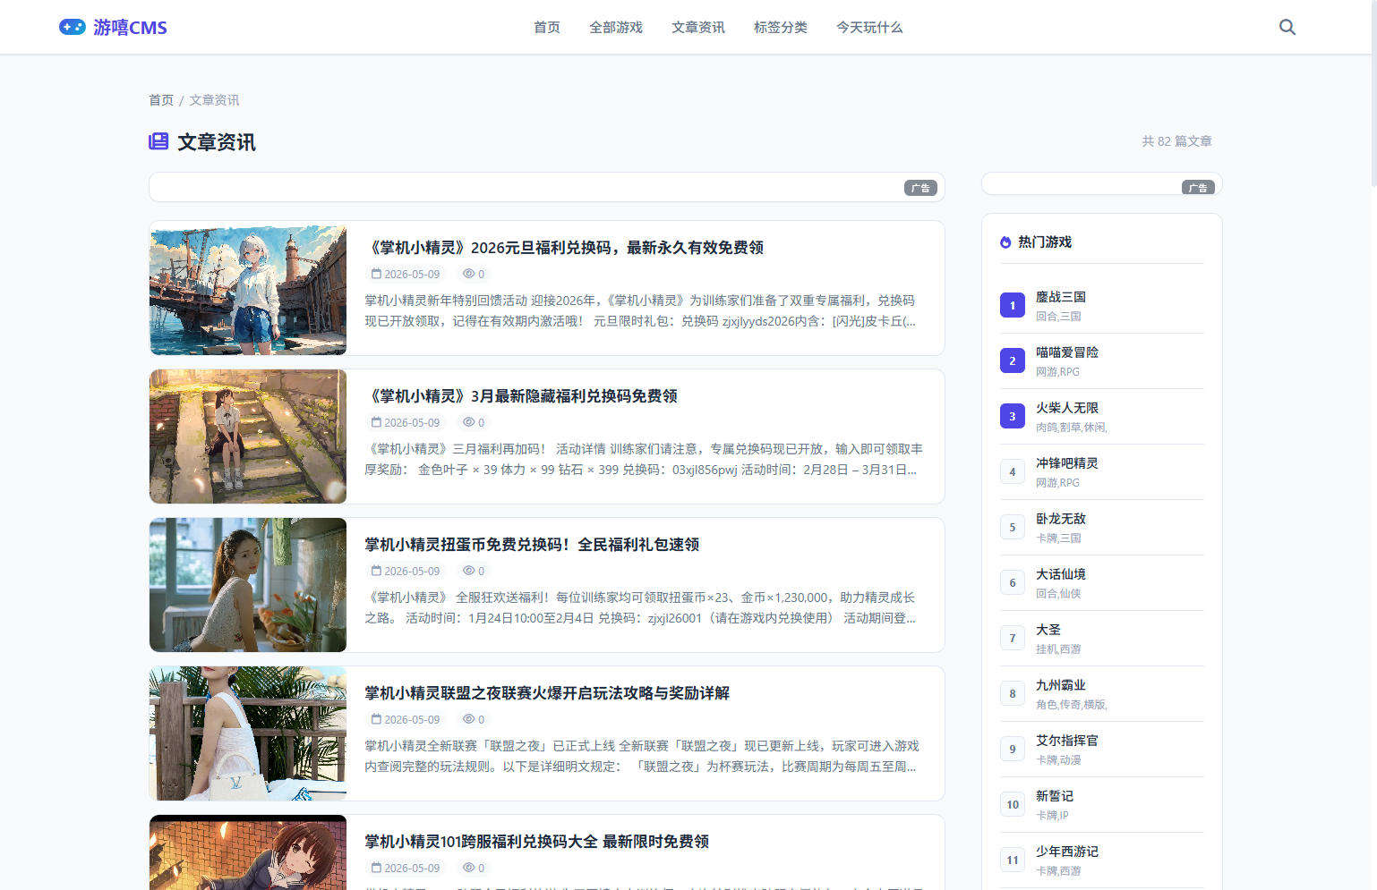Click the 游嘻CMS gamepad logo icon
This screenshot has height=890, width=1377.
(73, 27)
